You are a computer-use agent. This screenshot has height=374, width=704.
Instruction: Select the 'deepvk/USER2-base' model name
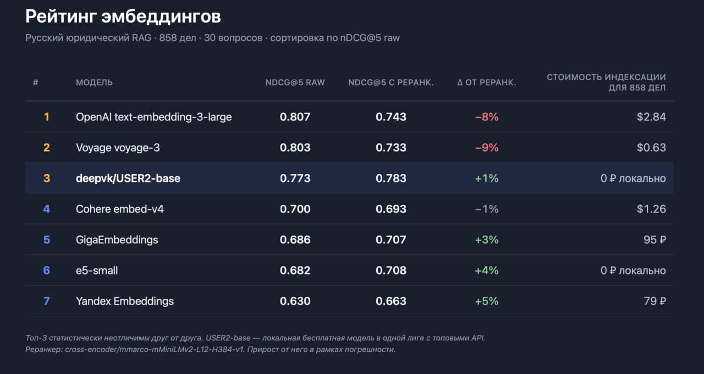[128, 178]
